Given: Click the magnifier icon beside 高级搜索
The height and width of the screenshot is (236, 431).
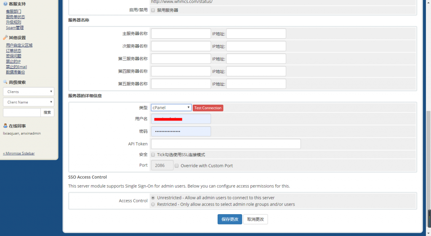Looking at the screenshot, I should coord(5,82).
